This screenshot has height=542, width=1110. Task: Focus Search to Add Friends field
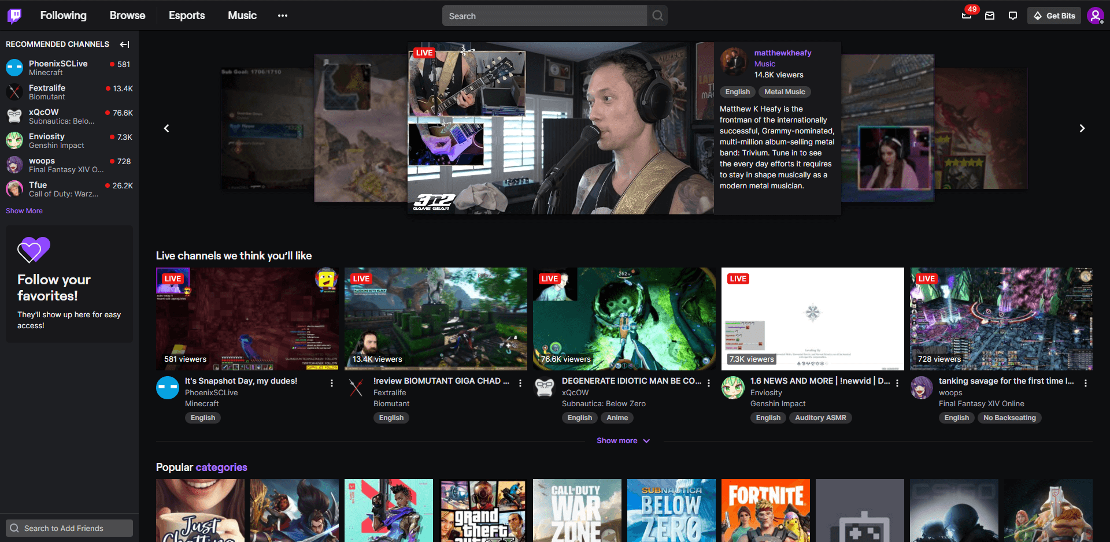tap(69, 528)
